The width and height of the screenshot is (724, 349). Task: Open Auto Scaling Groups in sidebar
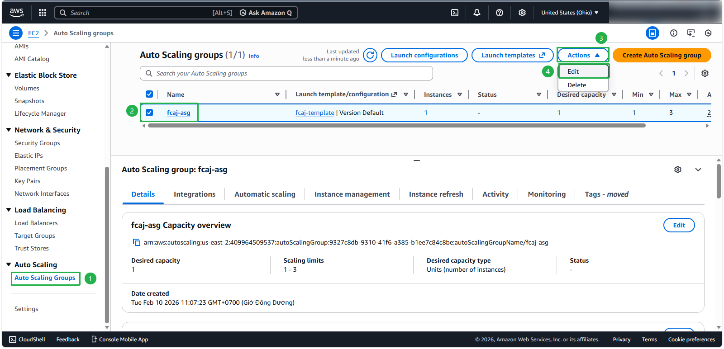[45, 278]
